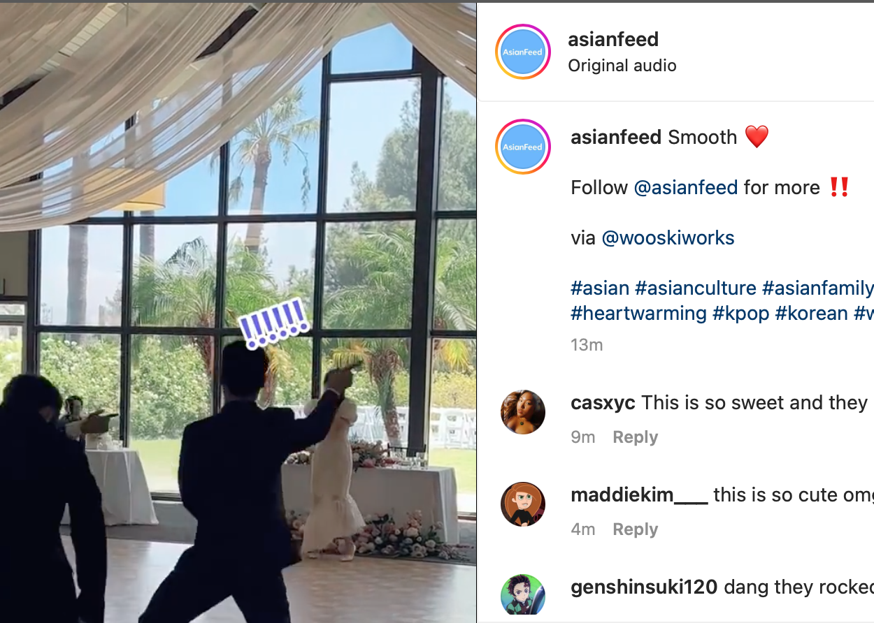Screen dimensions: 874x623
Task: Open casxyc's profile picture
Action: point(523,412)
